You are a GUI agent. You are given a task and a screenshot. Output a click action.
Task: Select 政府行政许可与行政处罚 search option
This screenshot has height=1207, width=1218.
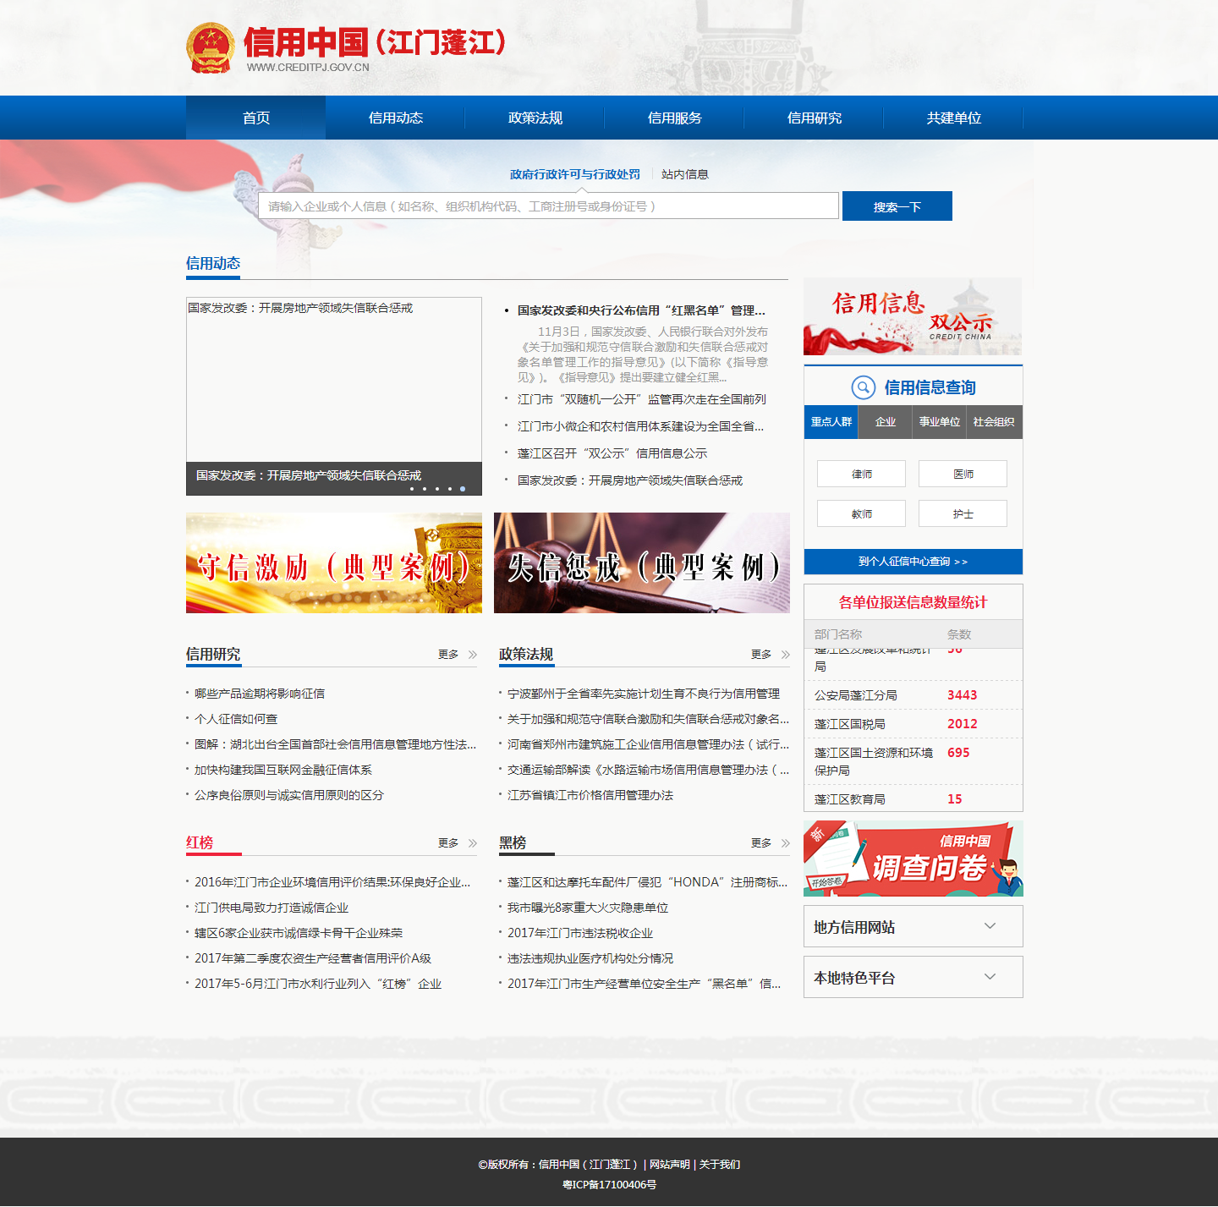pos(574,174)
